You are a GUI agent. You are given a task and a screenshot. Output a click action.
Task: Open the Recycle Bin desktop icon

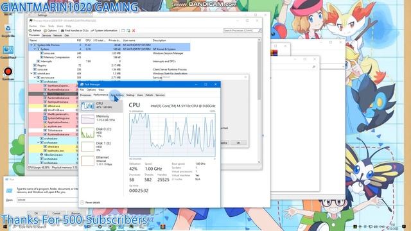click(x=8, y=31)
